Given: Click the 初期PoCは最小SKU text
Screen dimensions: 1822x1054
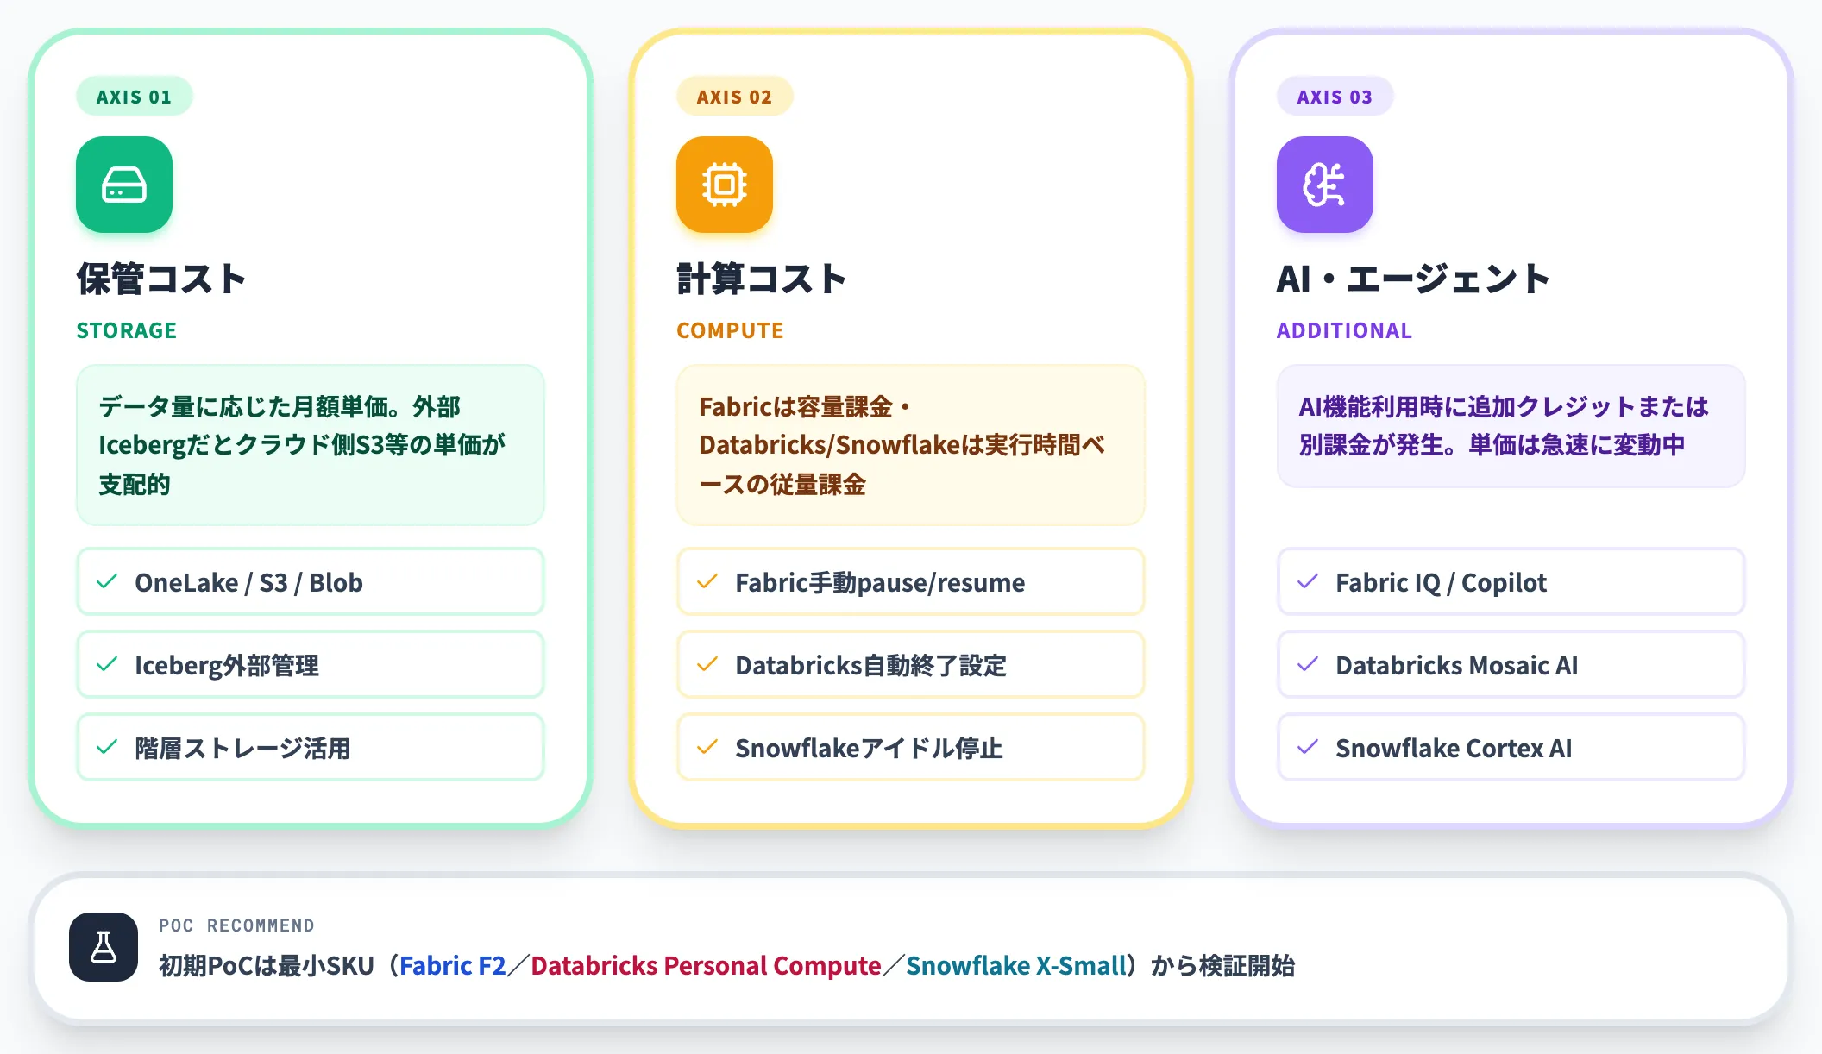Looking at the screenshot, I should click(267, 966).
